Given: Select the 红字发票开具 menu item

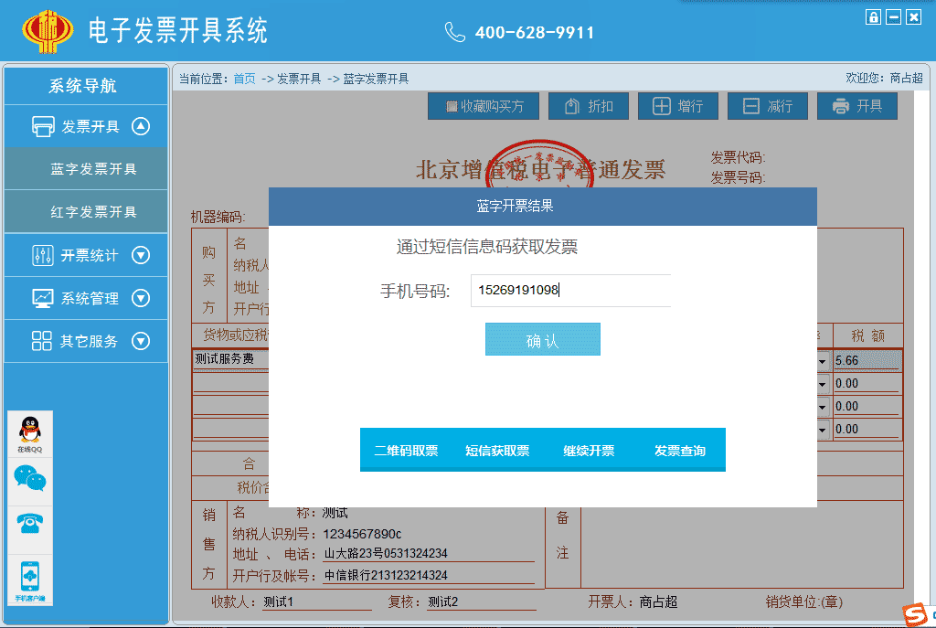Looking at the screenshot, I should [93, 212].
